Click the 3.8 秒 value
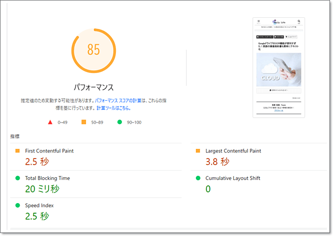Viewport: 333px width, 236px height. point(217,162)
